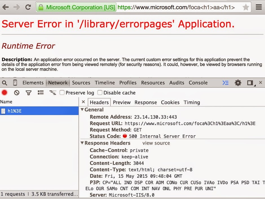Viewport: 265px width, 199px height.
Task: Click the browser forward arrow
Action: [17, 7]
